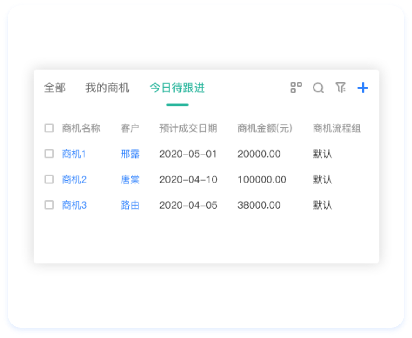This screenshot has width=412, height=338.
Task: Add a new opportunity with plus icon
Action: tap(362, 88)
